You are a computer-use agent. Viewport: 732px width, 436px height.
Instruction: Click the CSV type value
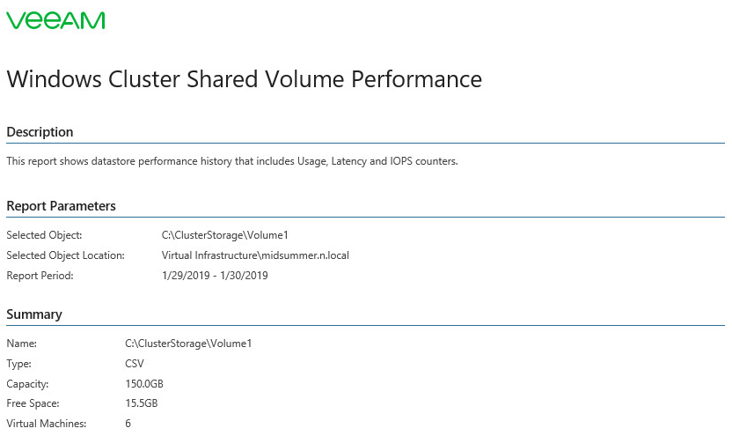135,364
